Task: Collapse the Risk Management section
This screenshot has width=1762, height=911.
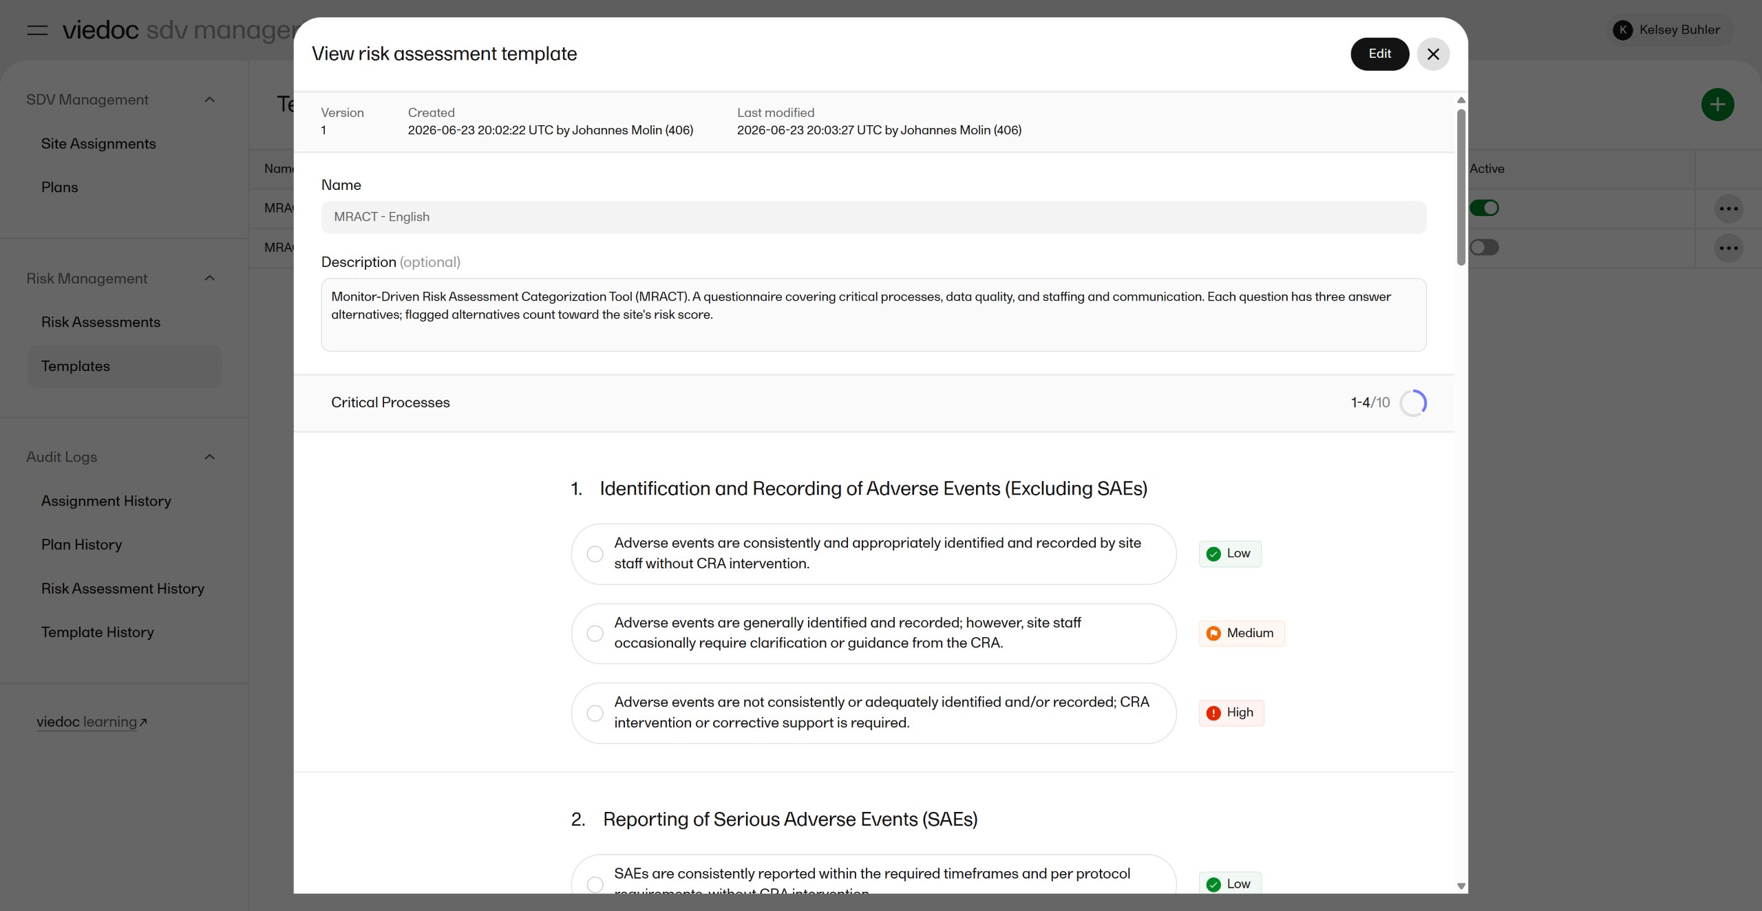Action: (x=210, y=278)
